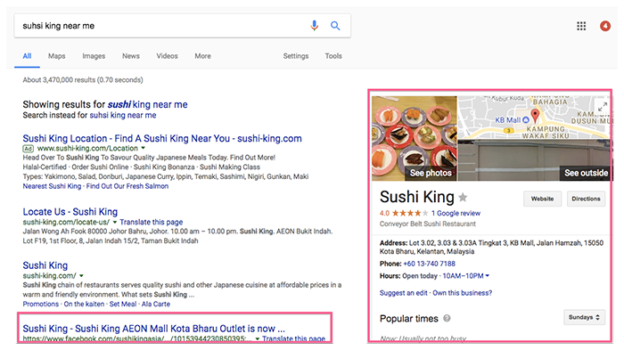Open the 1 Google review link

point(456,213)
